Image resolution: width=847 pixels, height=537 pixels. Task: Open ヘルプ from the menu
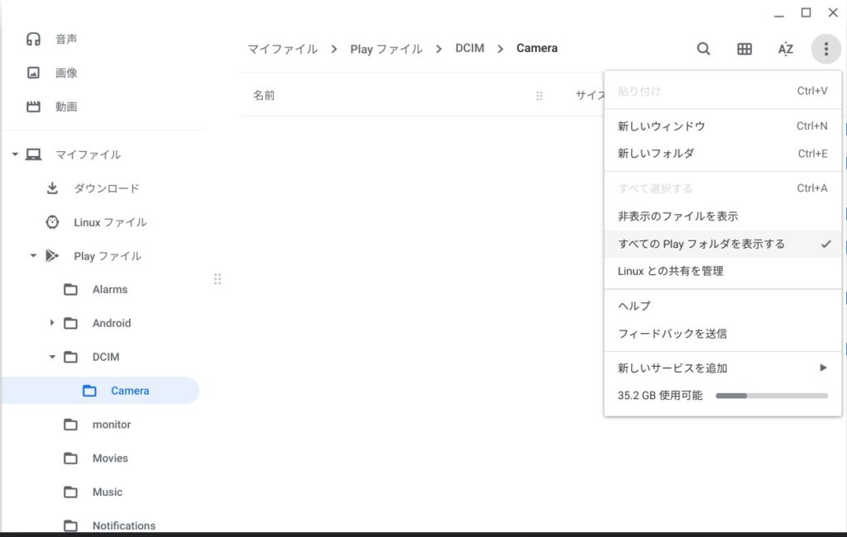[x=723, y=306]
